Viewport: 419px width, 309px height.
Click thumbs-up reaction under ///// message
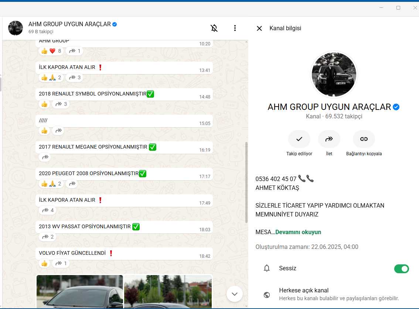click(44, 131)
